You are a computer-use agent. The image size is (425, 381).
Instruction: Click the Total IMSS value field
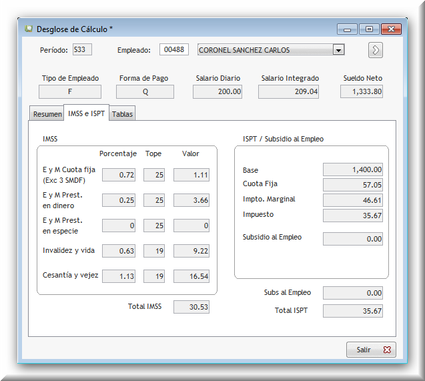191,307
